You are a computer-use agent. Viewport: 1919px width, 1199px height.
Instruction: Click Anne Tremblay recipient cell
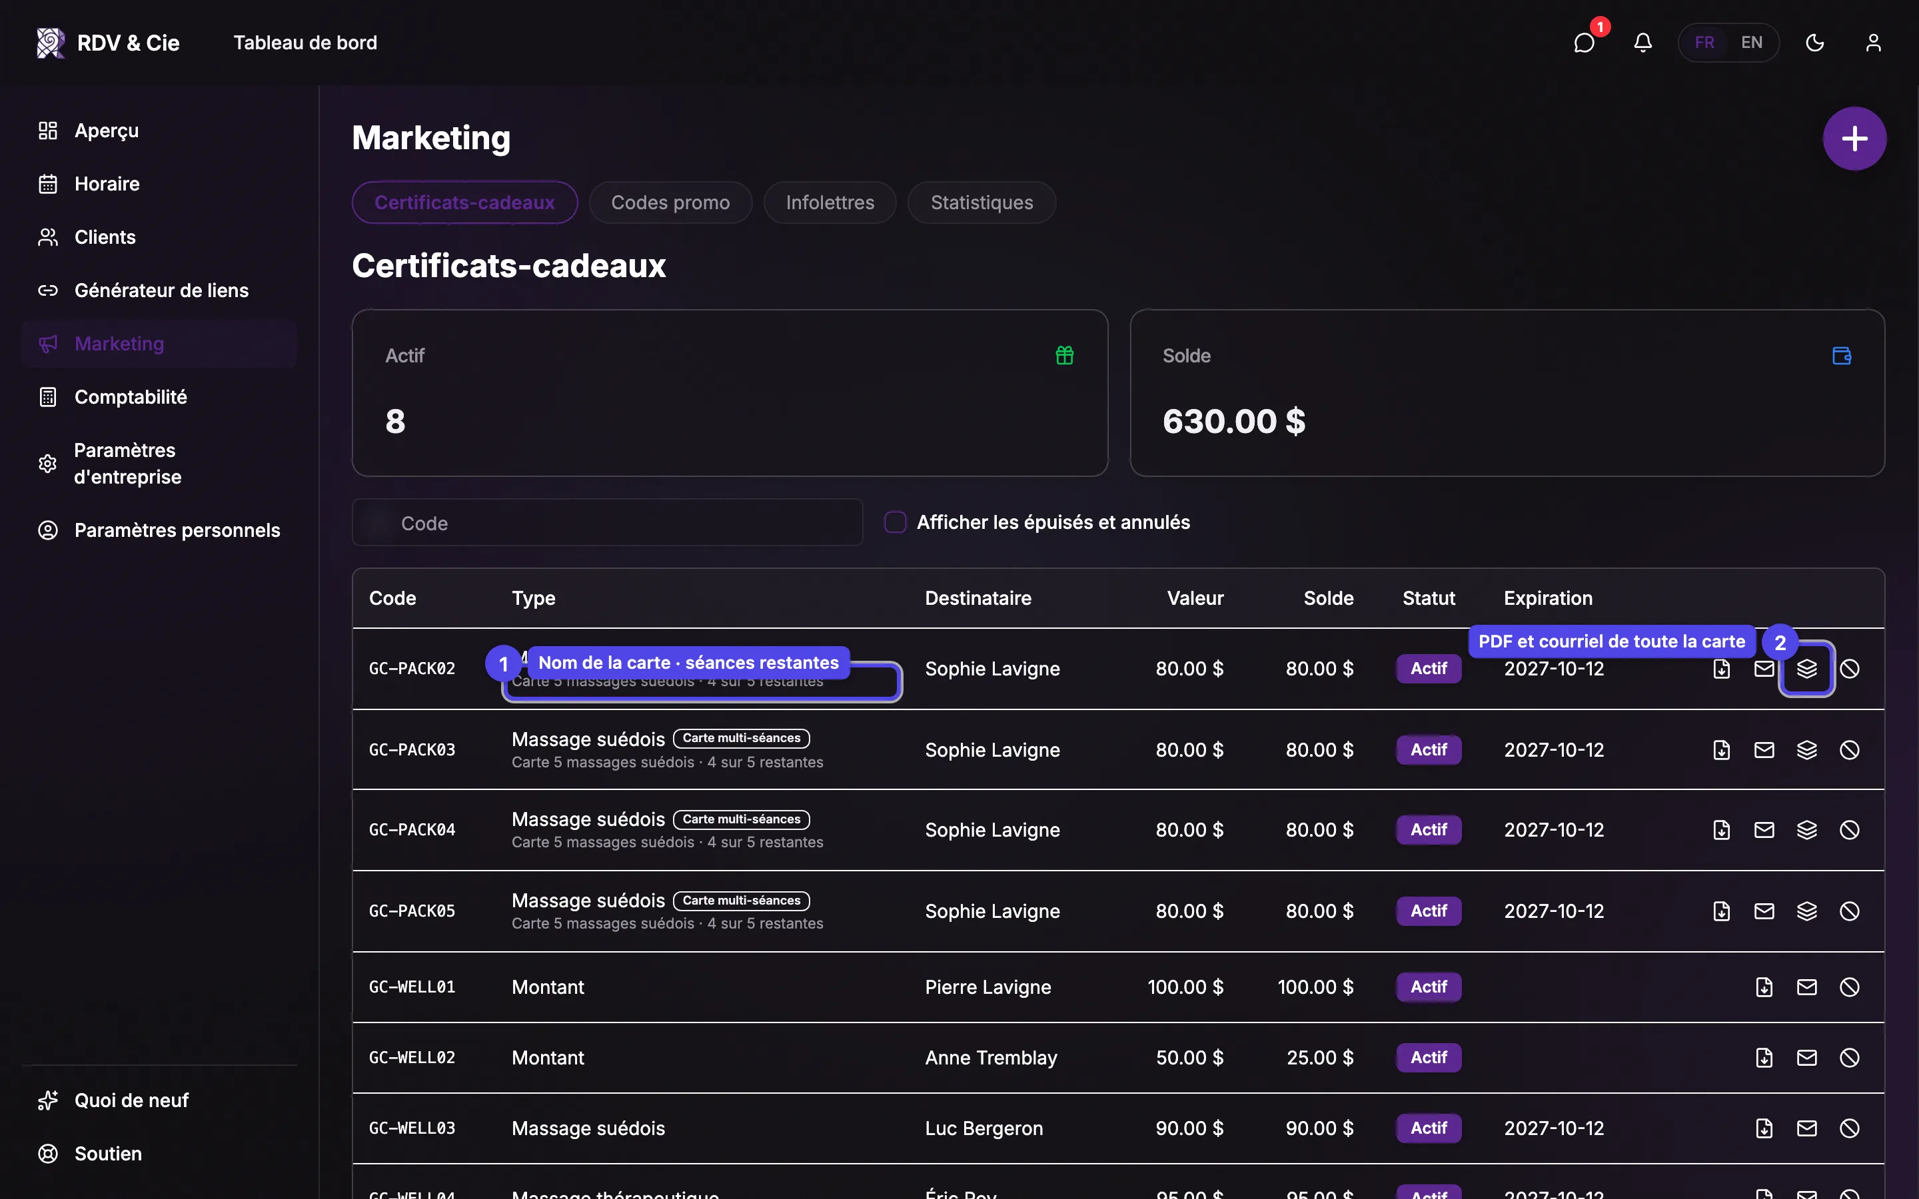coord(991,1058)
